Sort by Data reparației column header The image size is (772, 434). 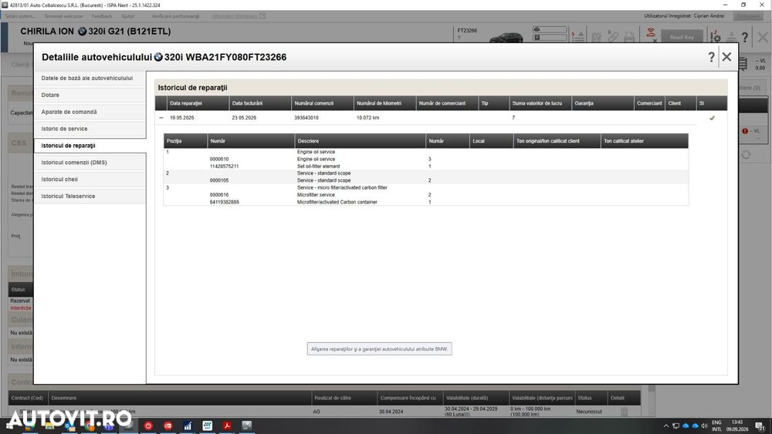pos(198,103)
